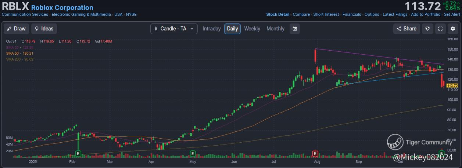Viewport: 462px width, 168px height.
Task: Switch to Monthly timeframe
Action: coord(275,29)
